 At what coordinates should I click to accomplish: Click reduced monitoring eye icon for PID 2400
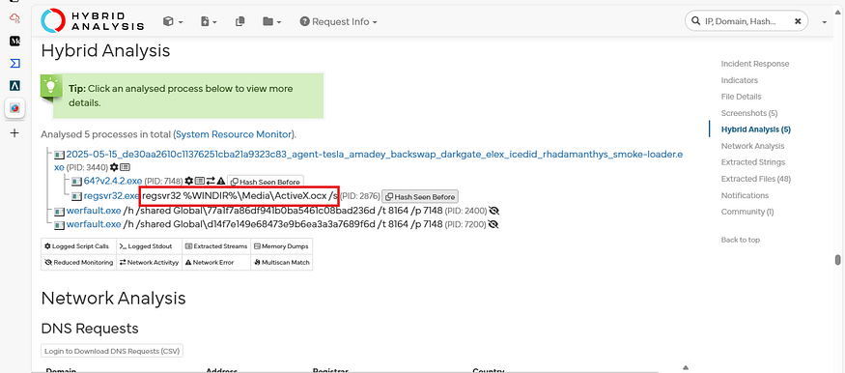(493, 211)
